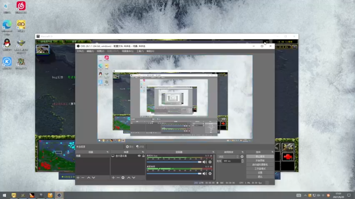Screen dimensions: 355x199
Task: Click red cross button in Warcraft window
Action: (x=287, y=157)
